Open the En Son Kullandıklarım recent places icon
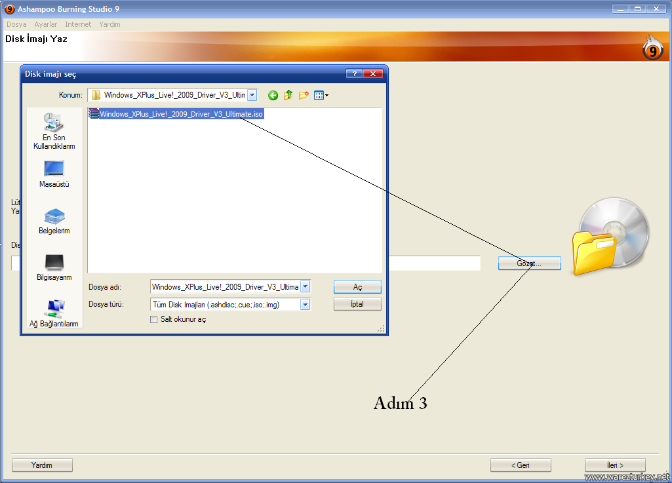The width and height of the screenshot is (672, 483). [x=54, y=131]
